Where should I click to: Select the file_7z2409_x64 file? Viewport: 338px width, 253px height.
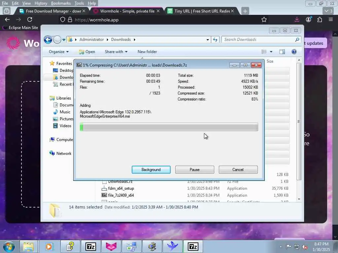tap(121, 195)
